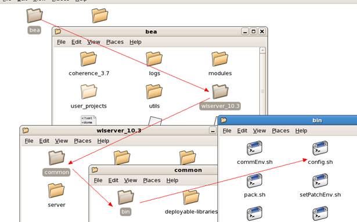Open File menu in bea window
357x222 pixels.
62,42
